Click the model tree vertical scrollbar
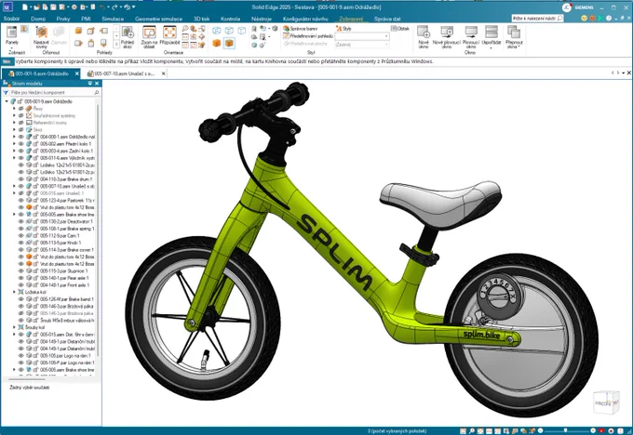633x435 pixels. click(98, 230)
